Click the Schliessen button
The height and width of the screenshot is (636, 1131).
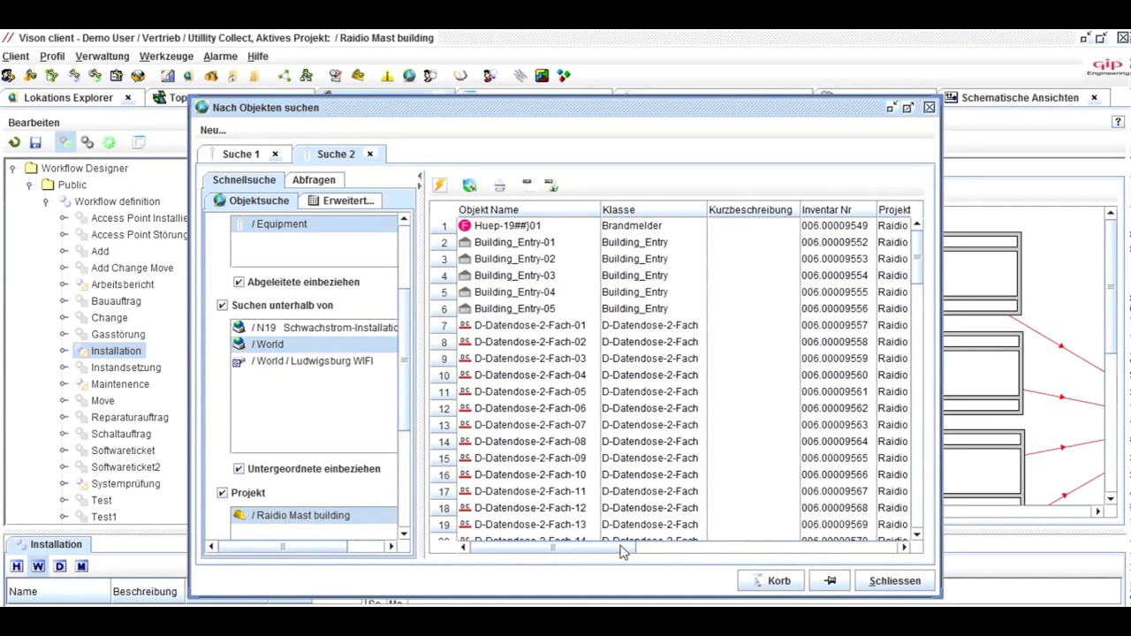894,581
